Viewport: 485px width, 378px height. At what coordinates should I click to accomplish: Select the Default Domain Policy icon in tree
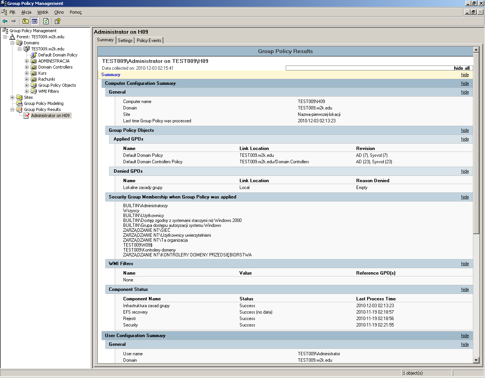coord(34,55)
